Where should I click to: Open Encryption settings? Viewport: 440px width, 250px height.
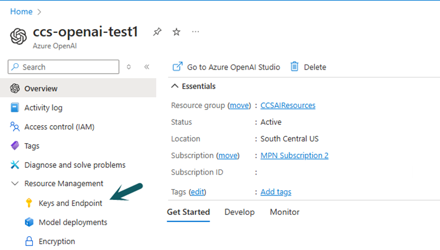[57, 241]
